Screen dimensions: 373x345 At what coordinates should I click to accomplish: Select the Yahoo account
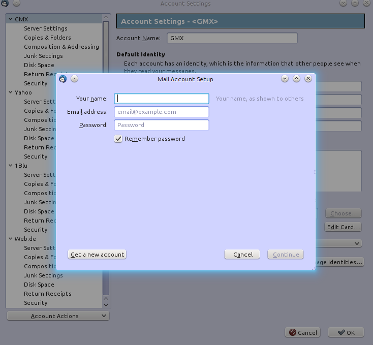23,92
